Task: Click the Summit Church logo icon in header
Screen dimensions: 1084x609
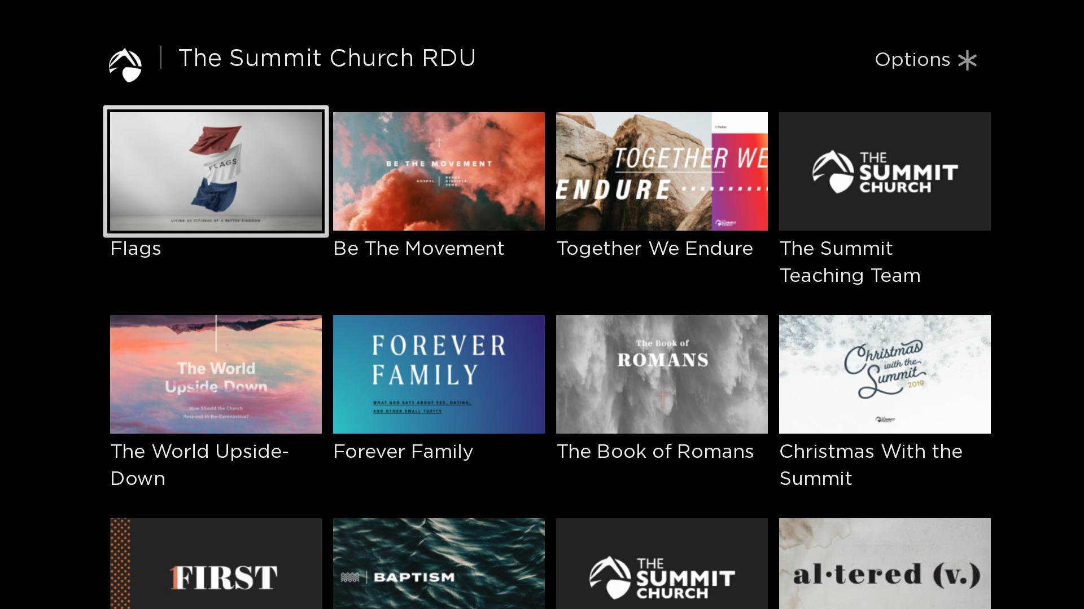Action: [125, 65]
